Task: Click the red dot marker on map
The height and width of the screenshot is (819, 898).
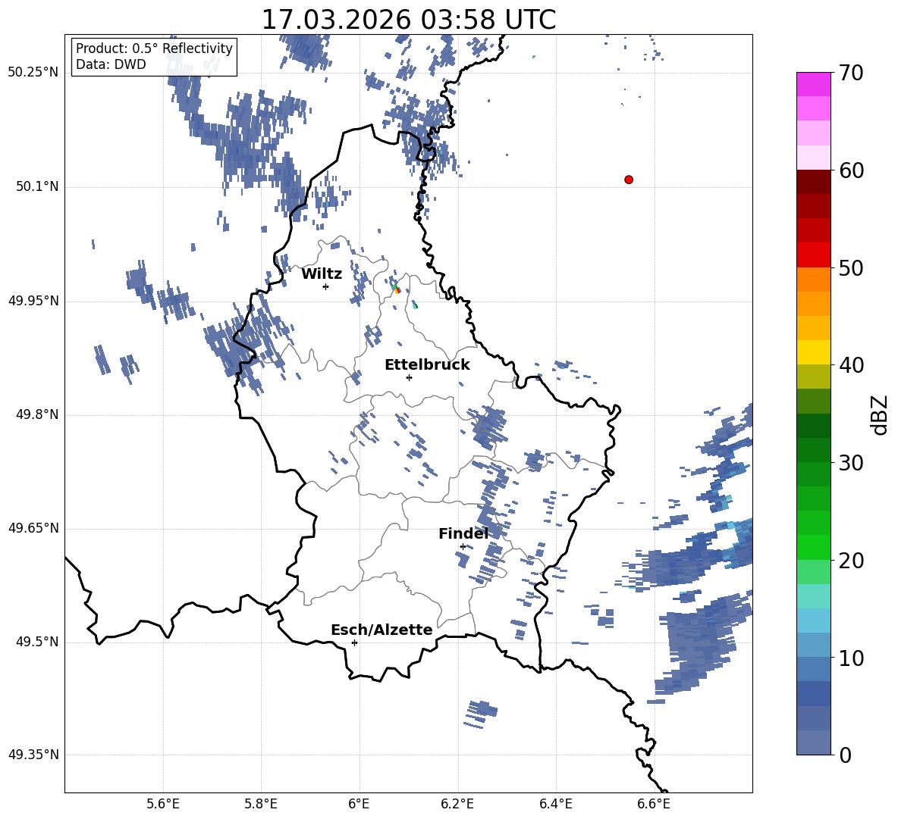Action: 629,180
